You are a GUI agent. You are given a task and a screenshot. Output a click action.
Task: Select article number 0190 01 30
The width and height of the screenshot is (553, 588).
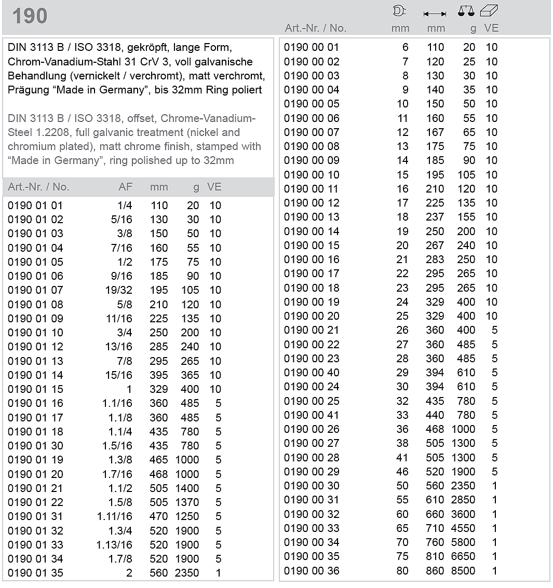(x=35, y=446)
